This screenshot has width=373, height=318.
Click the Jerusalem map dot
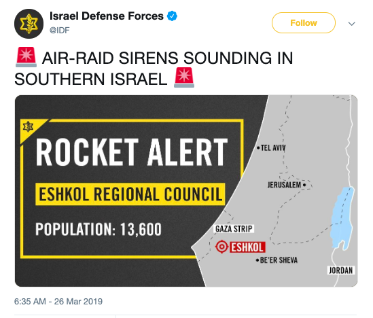[304, 185]
